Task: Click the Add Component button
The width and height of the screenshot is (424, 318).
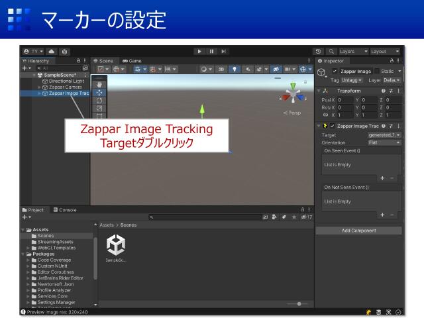Action: point(358,231)
